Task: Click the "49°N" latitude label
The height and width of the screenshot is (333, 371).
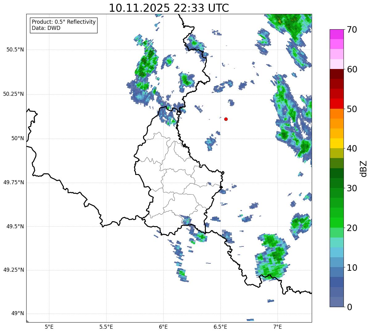Action: point(18,313)
